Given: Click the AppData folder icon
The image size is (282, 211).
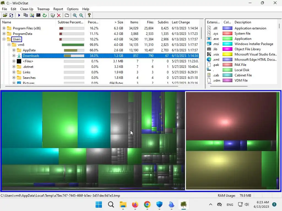Looking at the screenshot, I should point(19,50).
